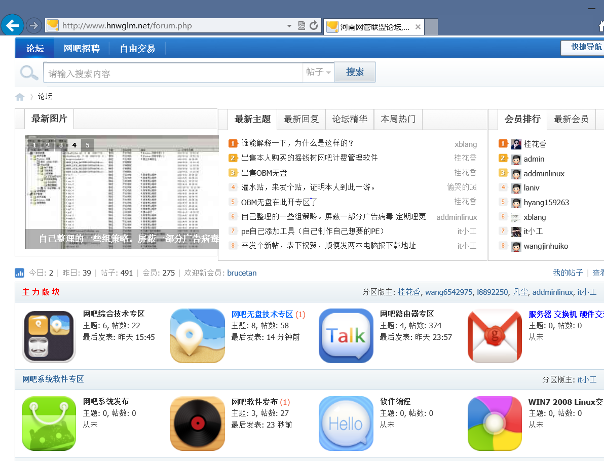604x461 pixels.
Task: Open 我的帖子 link
Action: [568, 273]
